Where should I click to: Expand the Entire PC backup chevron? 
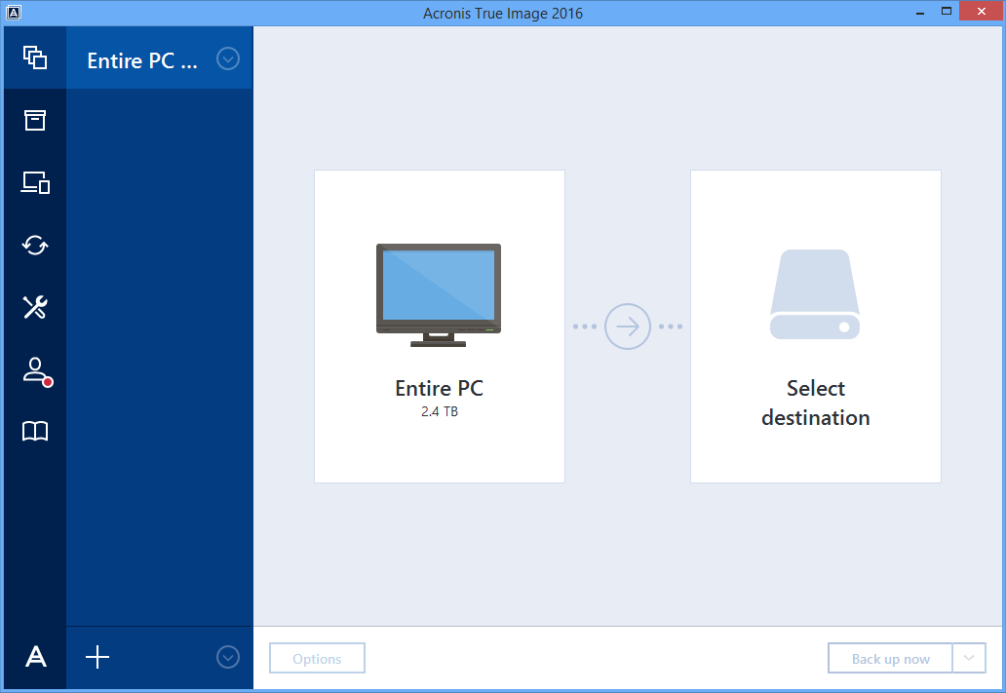coord(228,59)
